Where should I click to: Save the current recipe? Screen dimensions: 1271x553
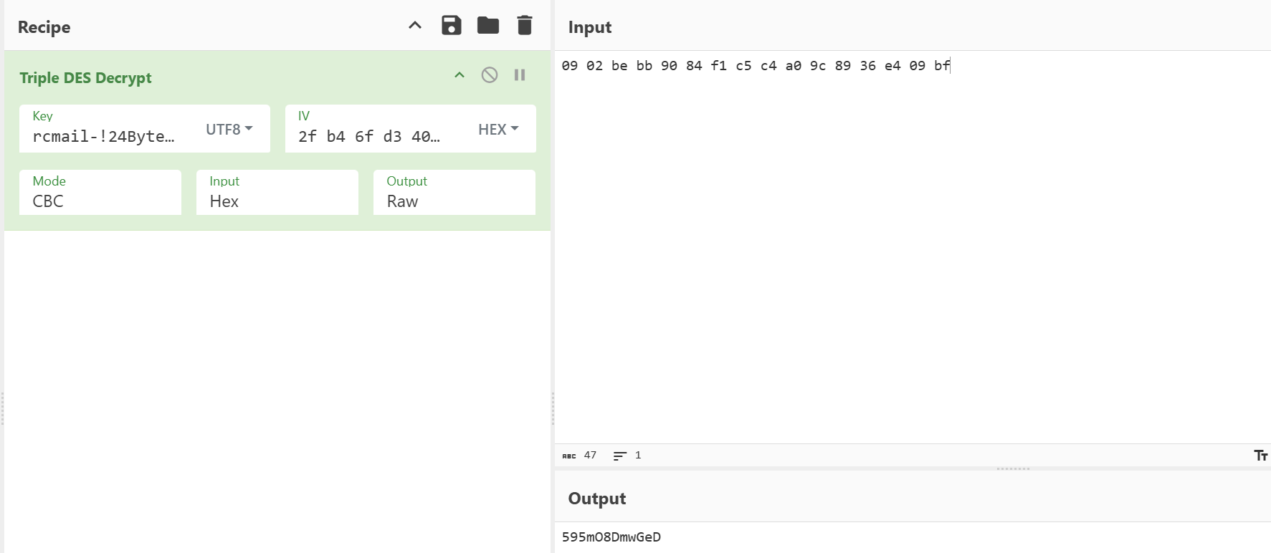pyautogui.click(x=451, y=26)
